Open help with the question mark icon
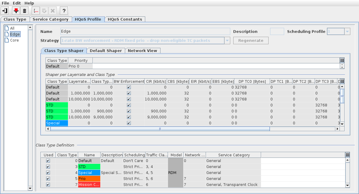 pos(64,11)
